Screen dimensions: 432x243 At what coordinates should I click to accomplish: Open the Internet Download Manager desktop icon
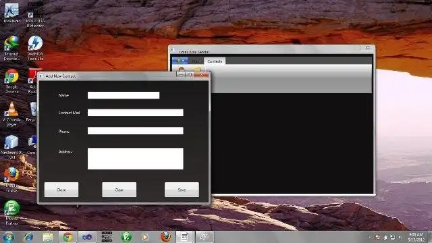point(11,48)
